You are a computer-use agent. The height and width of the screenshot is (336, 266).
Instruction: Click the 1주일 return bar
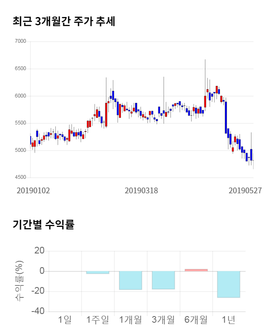pyautogui.click(x=98, y=273)
